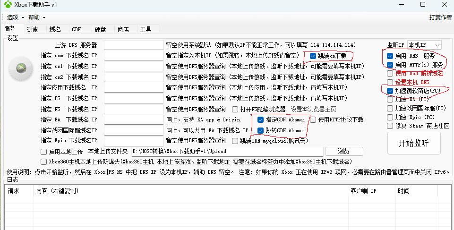The width and height of the screenshot is (454, 230).
Task: Switch to the 测速 tab
Action: click(x=32, y=29)
